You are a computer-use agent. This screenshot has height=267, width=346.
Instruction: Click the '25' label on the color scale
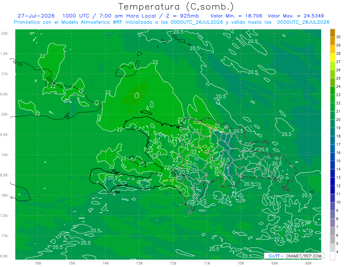pos(339,78)
